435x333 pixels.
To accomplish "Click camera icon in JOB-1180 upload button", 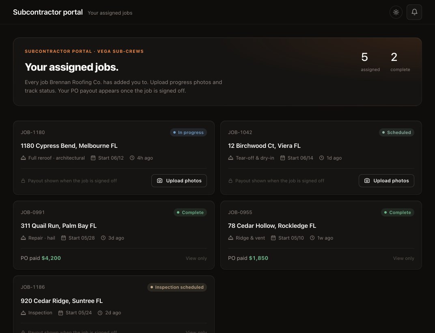I will point(159,181).
